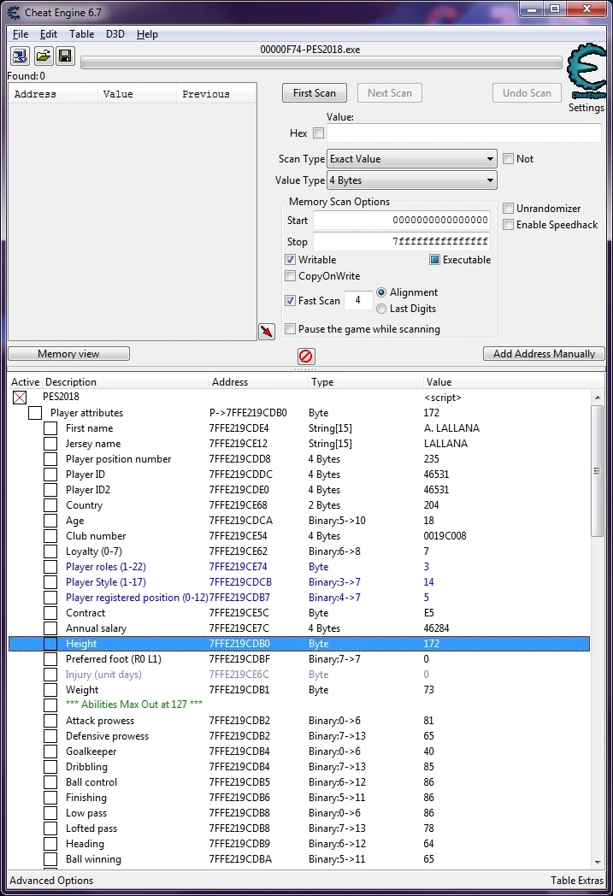613x896 pixels.
Task: Click the Memory view button
Action: (x=68, y=354)
